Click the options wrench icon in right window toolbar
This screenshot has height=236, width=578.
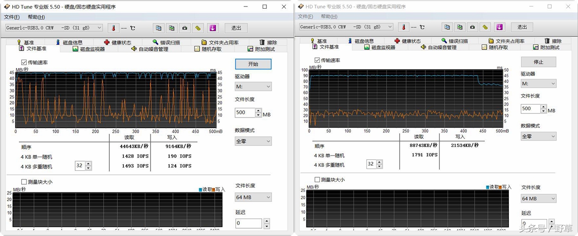point(485,27)
